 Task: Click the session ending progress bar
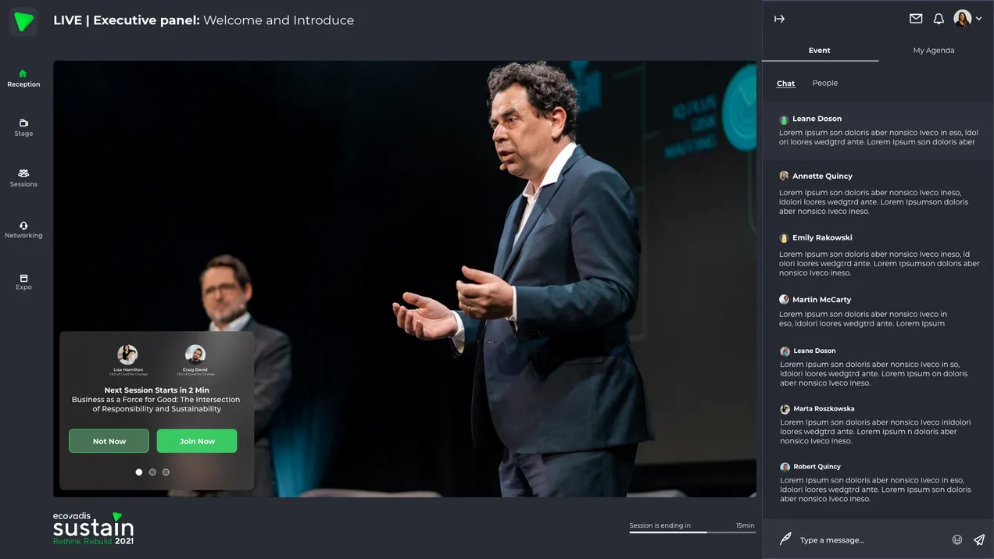(692, 532)
